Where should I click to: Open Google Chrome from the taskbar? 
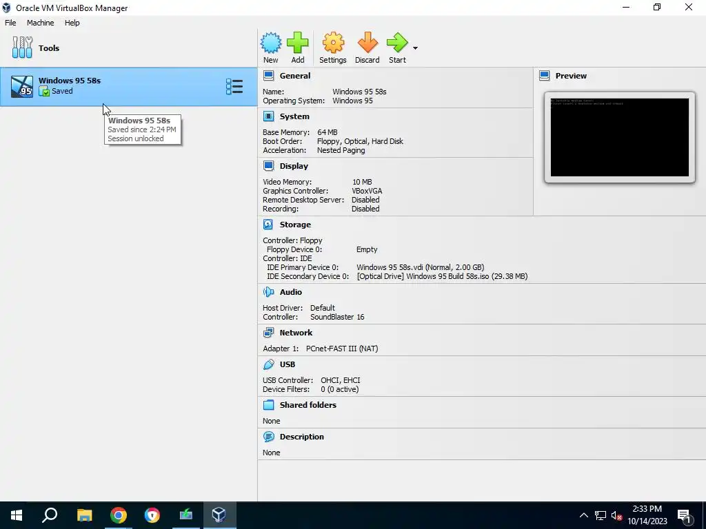[x=119, y=515]
